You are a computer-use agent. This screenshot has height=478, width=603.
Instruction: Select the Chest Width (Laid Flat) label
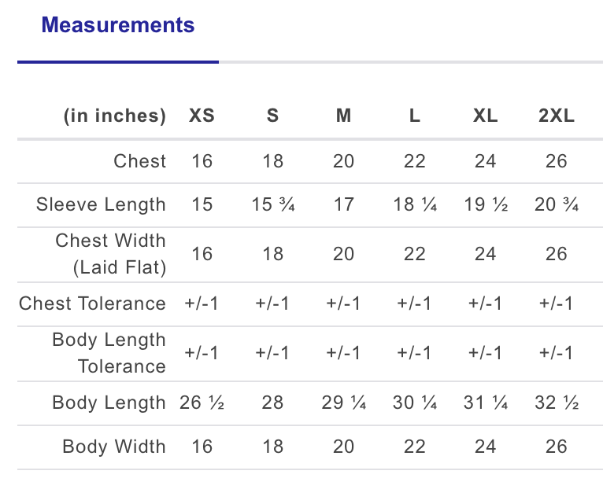(x=111, y=254)
